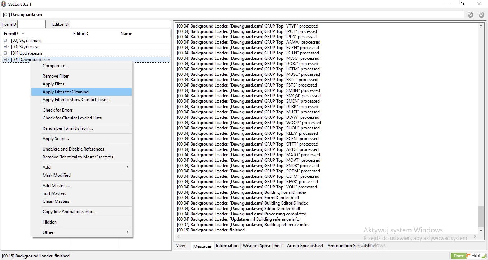Sort by the FormID column header
Image resolution: width=488 pixels, height=260 pixels.
tap(36, 34)
